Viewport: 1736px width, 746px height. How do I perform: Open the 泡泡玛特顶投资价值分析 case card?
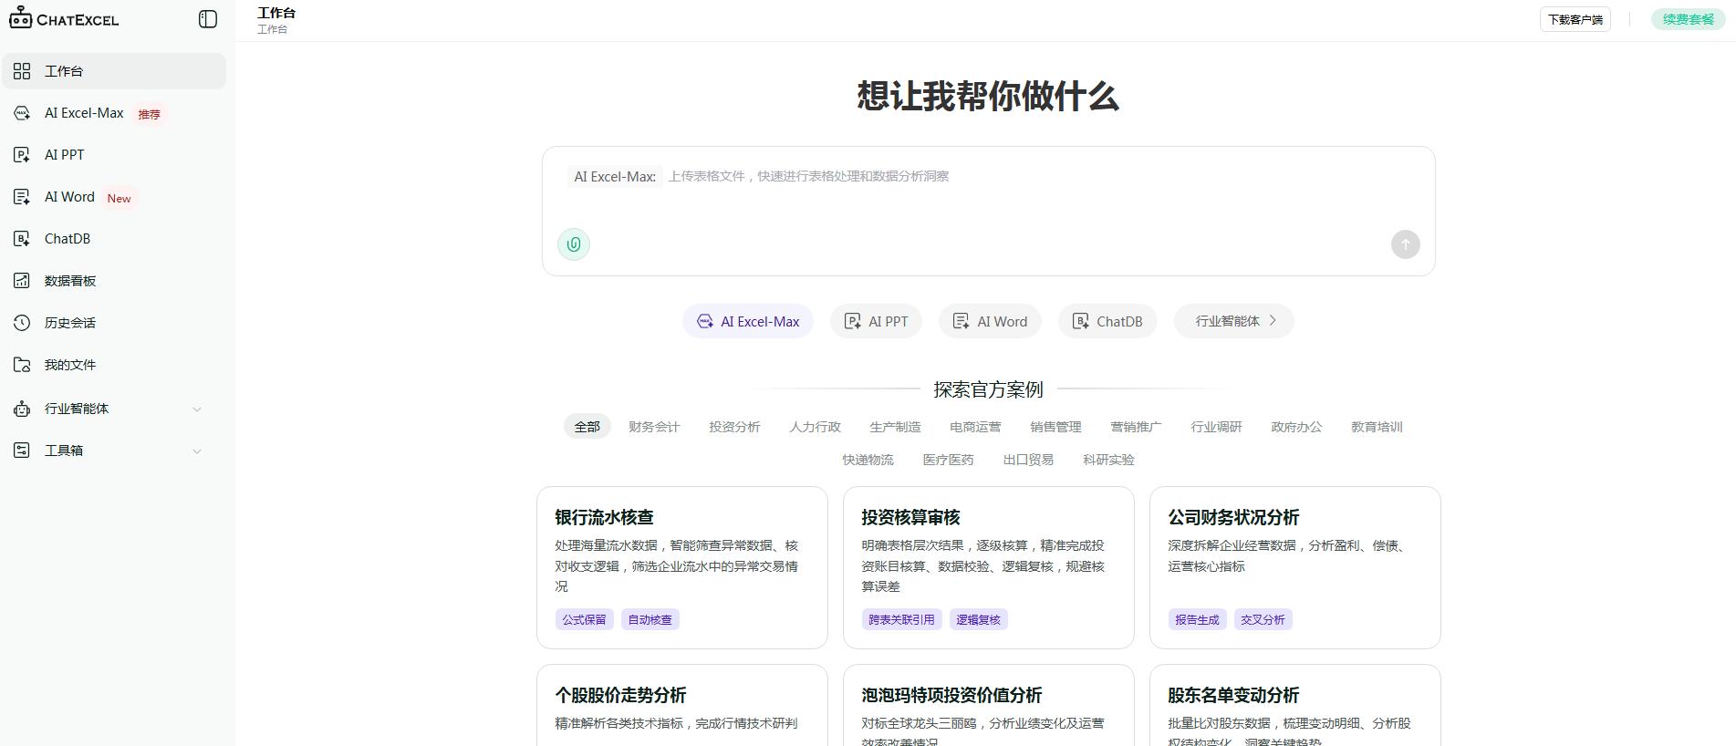[989, 705]
